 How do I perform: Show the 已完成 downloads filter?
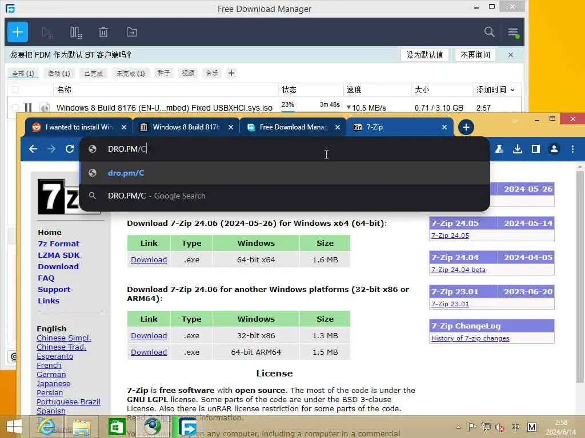93,74
